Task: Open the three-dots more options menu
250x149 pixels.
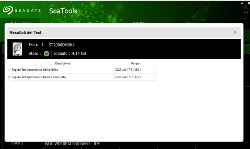Action: 246,12
